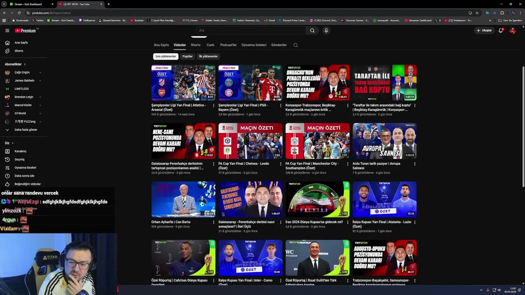Open the YouTube hamburger guide menu
This screenshot has width=525, height=295.
point(7,30)
